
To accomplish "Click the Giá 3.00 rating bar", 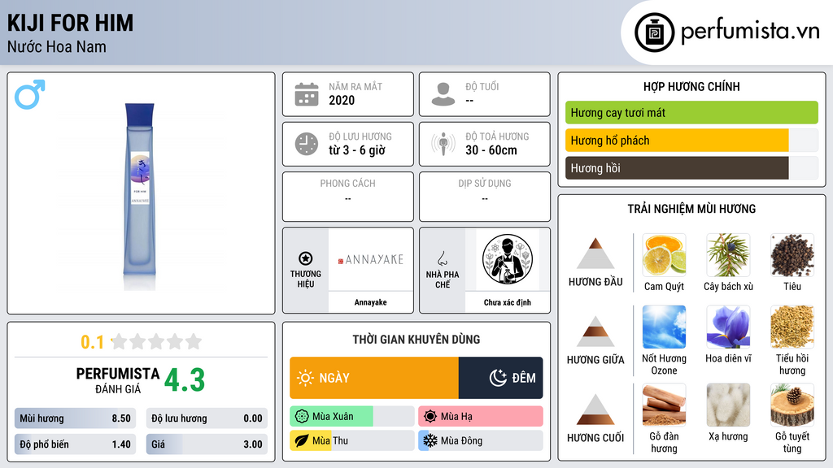I will [x=207, y=444].
